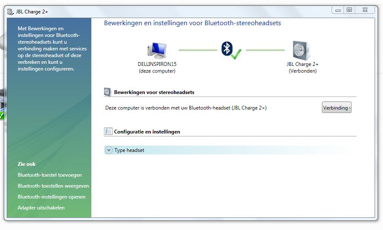Click the page title about Bluetooth-stereoheadsets
The height and width of the screenshot is (230, 383).
pos(192,23)
